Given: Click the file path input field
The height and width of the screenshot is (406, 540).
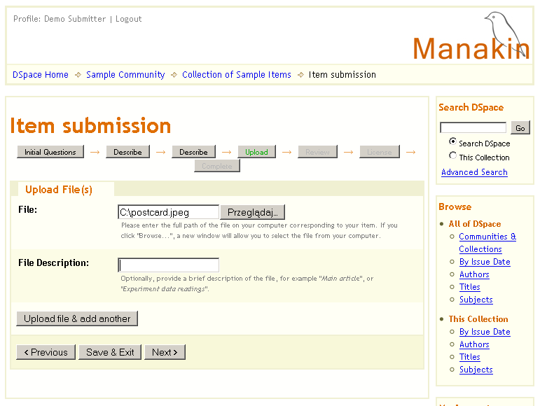Looking at the screenshot, I should coord(168,212).
